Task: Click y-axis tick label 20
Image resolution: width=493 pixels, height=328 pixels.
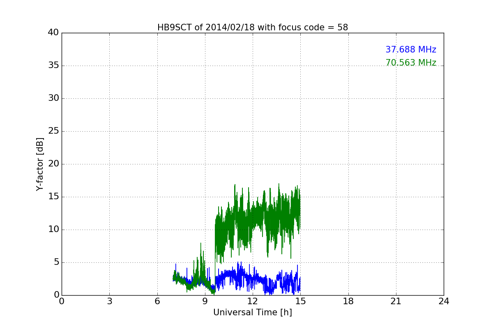Action: (53, 164)
